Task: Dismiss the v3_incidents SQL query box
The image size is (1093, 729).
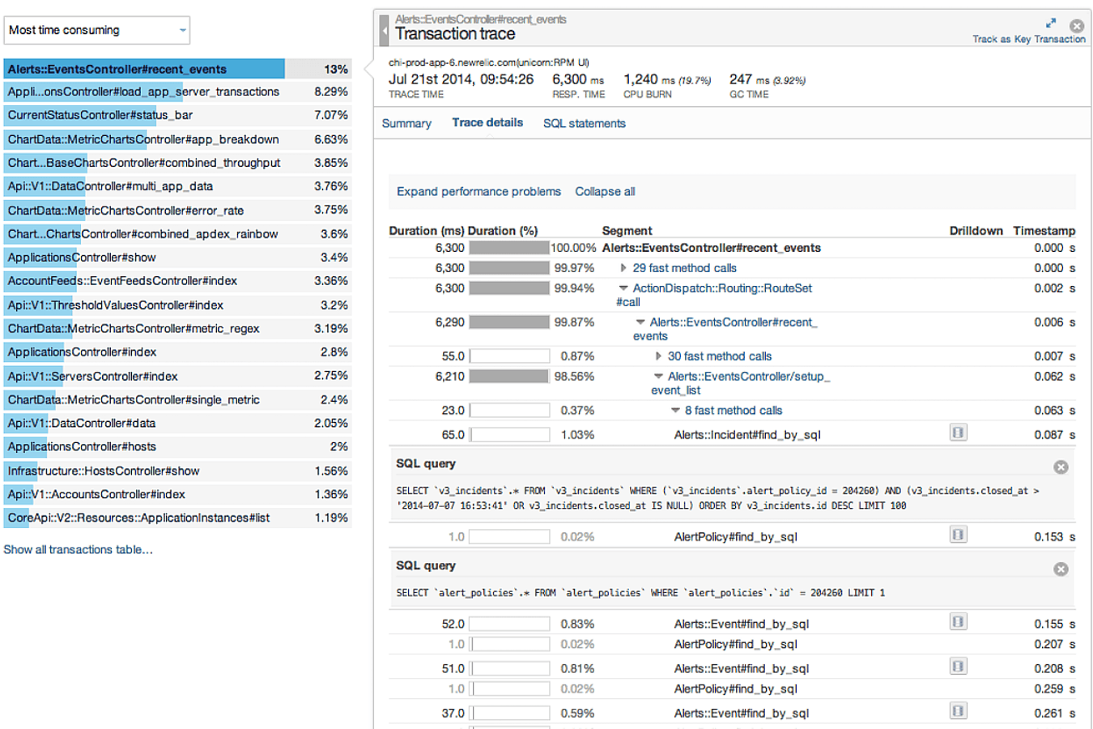Action: click(1061, 467)
